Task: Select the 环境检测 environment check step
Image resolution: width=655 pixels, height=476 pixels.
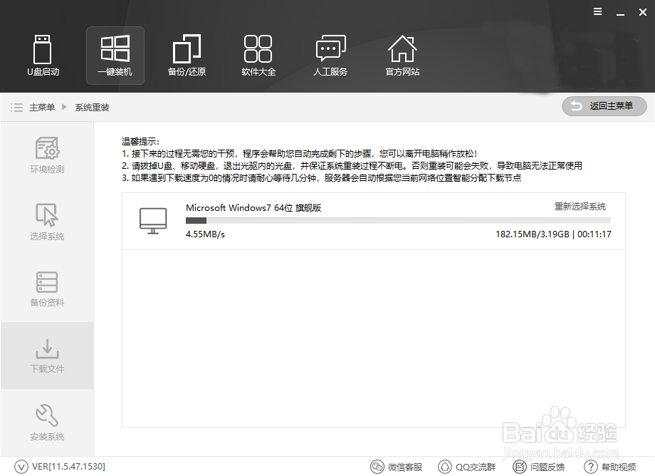Action: (x=47, y=155)
